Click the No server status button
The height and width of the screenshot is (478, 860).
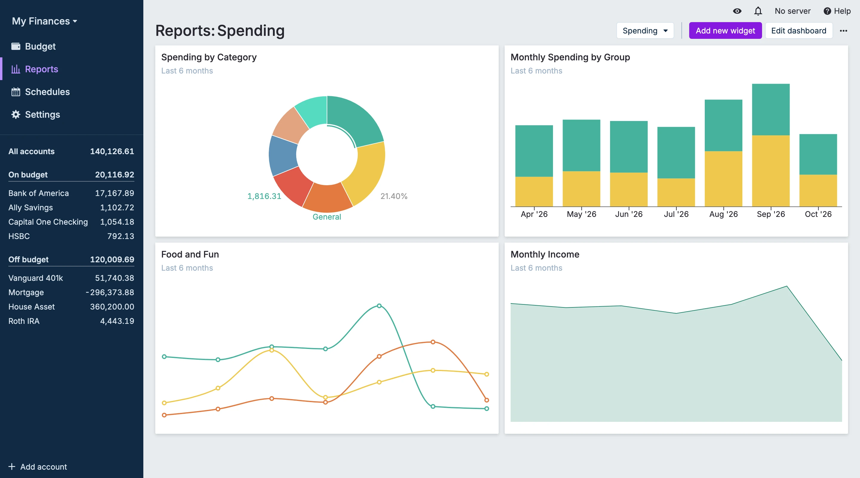click(792, 11)
